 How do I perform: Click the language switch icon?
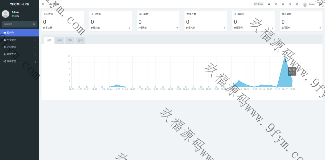pyautogui.click(x=290, y=4)
